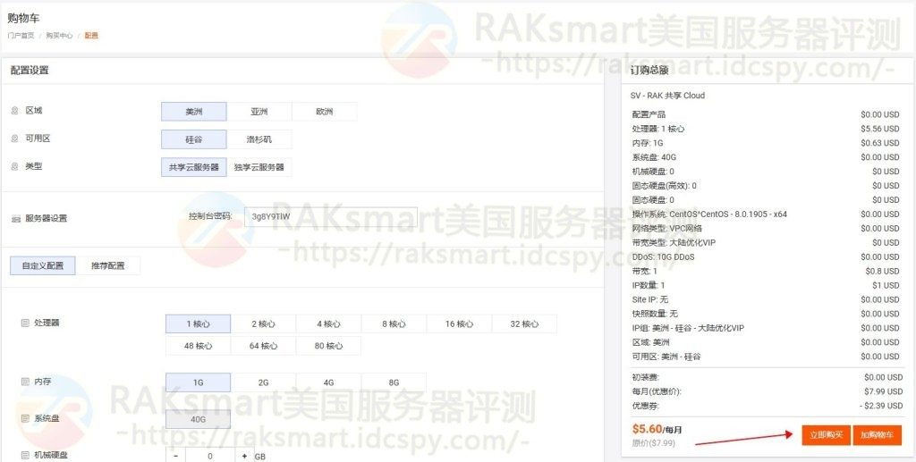Viewport: 916px width, 462px height.
Task: Click the 系统盘 row icon
Action: point(25,419)
